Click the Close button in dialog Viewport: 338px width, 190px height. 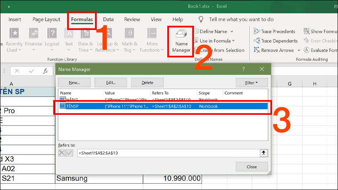coord(251,167)
